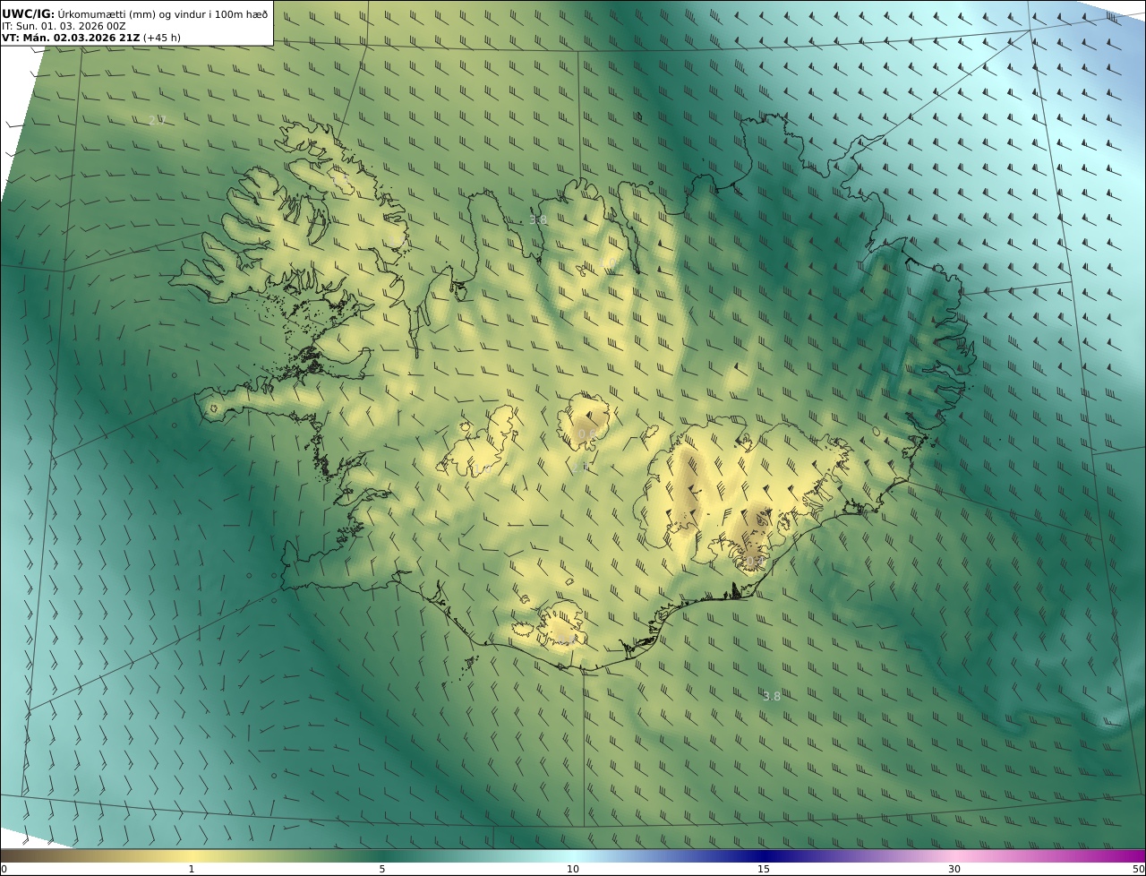Pick the dark blue band above 15 on the colour bar
Viewport: 1146px width, 876px height.
tap(764, 855)
